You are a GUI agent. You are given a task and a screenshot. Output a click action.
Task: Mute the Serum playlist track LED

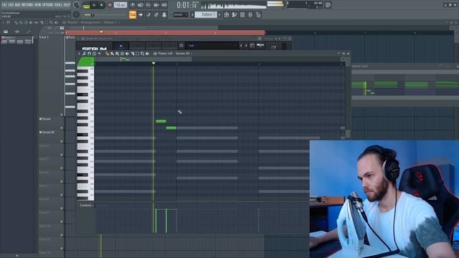62,128
